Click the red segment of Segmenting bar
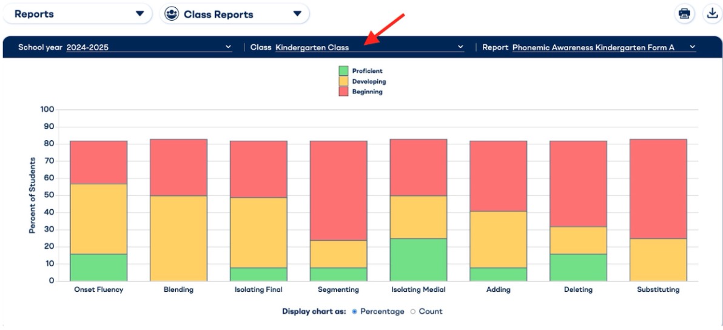Viewport: 723px width, 330px height. (338, 190)
